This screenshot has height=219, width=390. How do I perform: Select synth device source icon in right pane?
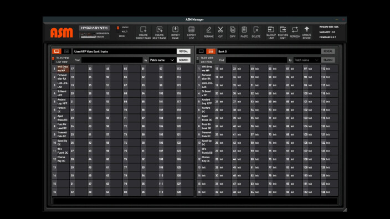[x=211, y=51]
